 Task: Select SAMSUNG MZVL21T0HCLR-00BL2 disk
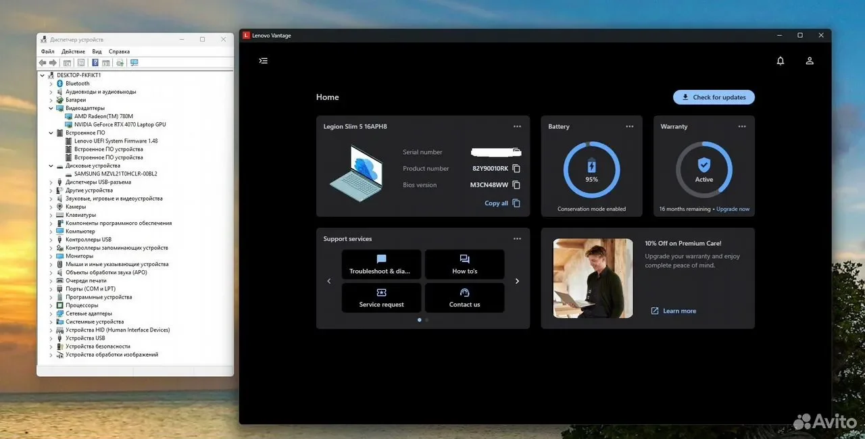(x=116, y=174)
